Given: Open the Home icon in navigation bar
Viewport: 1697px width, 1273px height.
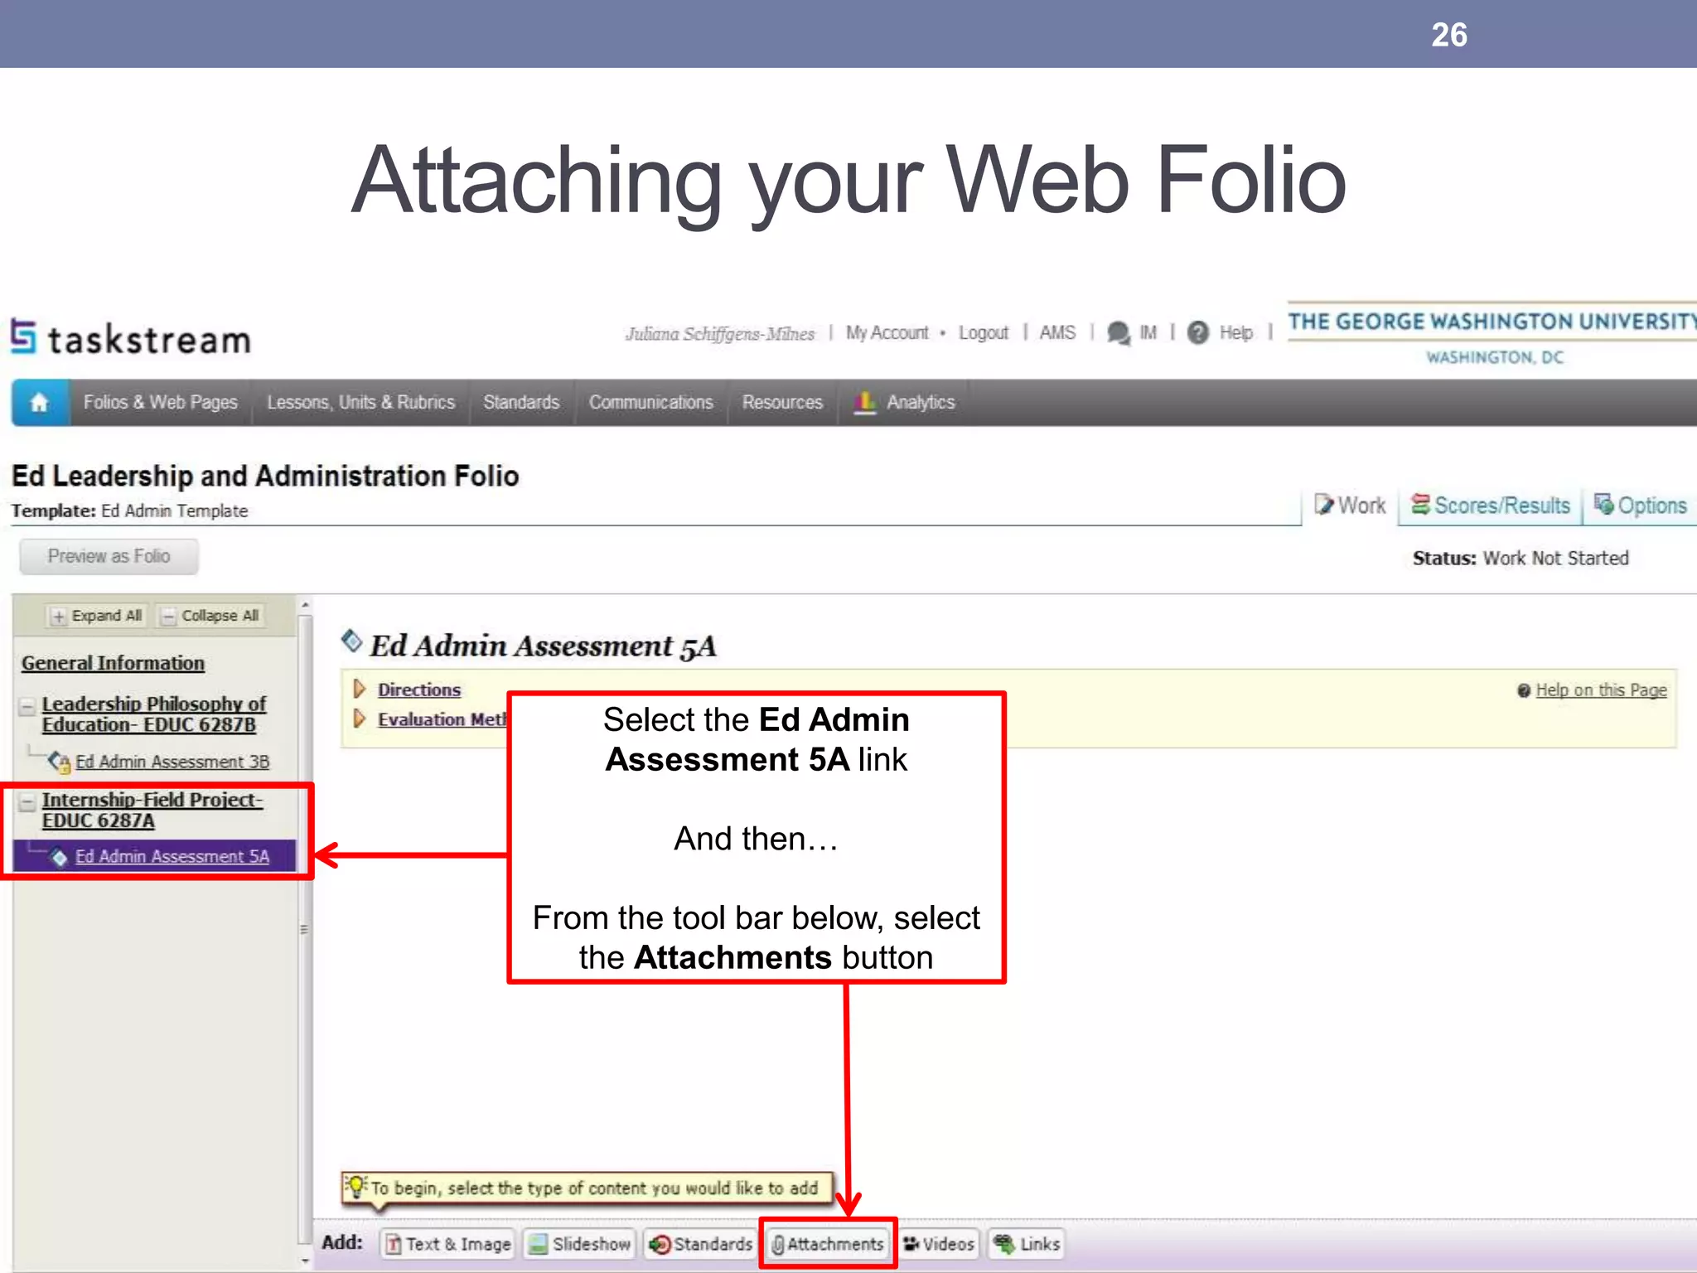Looking at the screenshot, I should (39, 403).
